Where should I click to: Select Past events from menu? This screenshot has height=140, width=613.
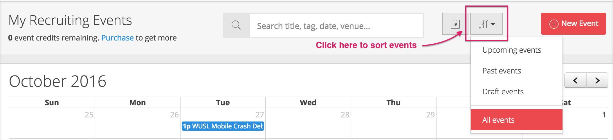click(x=502, y=71)
